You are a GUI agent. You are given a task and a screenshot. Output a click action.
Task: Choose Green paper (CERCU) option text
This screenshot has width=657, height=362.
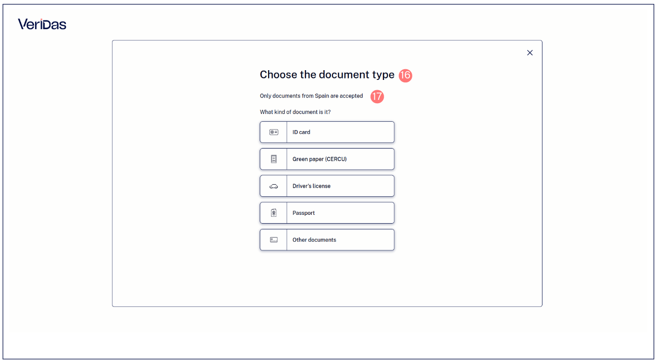click(x=319, y=159)
